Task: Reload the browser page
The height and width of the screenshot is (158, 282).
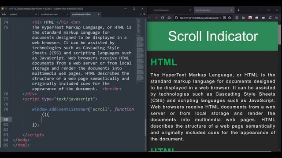Action: tap(163, 18)
